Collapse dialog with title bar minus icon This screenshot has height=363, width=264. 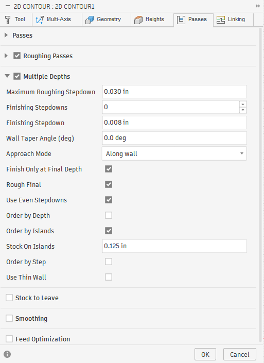point(8,6)
